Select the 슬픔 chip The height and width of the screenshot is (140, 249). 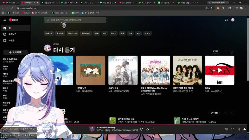click(x=122, y=33)
